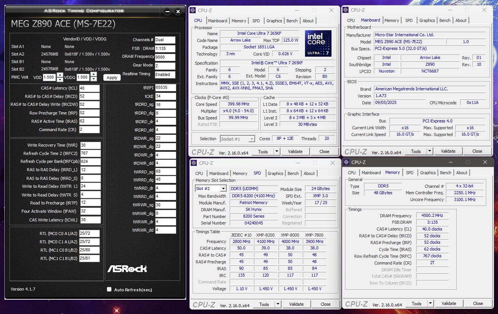Click the Gear Mode field

coord(165,66)
